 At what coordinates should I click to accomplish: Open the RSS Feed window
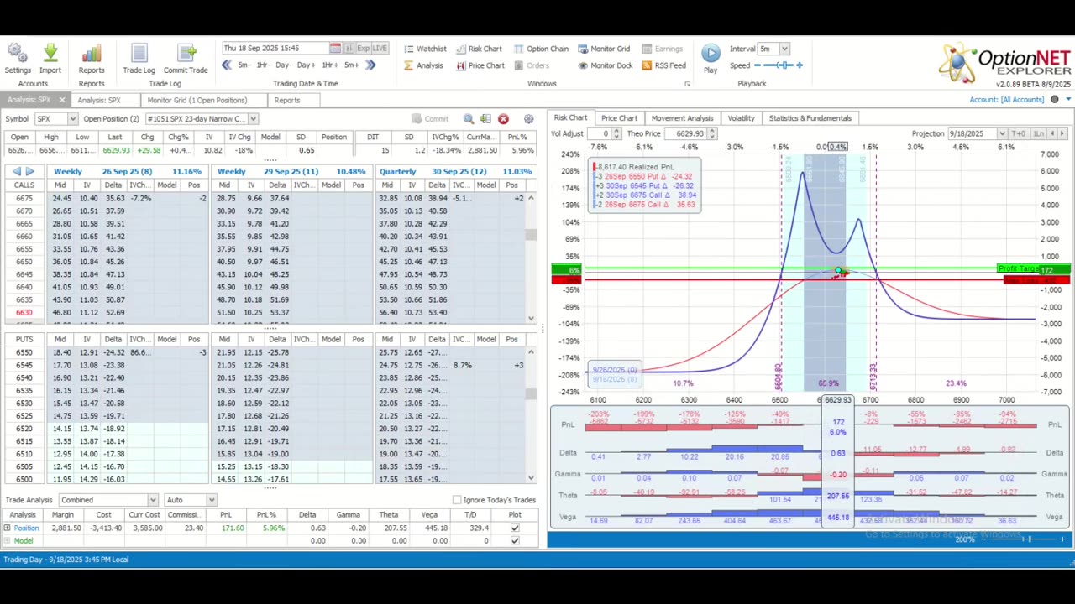pos(663,65)
